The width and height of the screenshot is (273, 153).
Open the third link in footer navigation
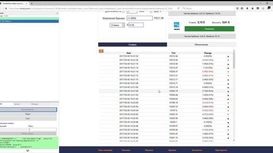pyautogui.click(x=149, y=150)
